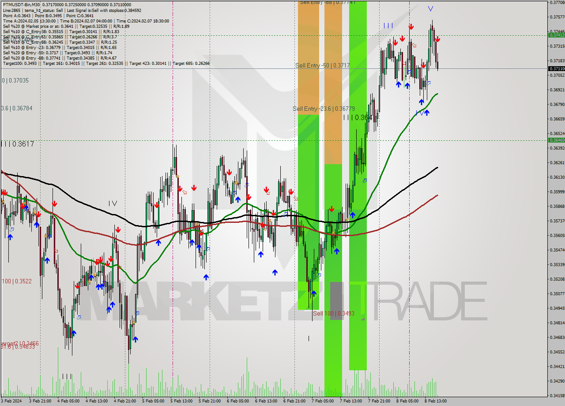Click the '3 Feb 21:00' time axis label
The height and width of the screenshot is (406, 565).
40,401
